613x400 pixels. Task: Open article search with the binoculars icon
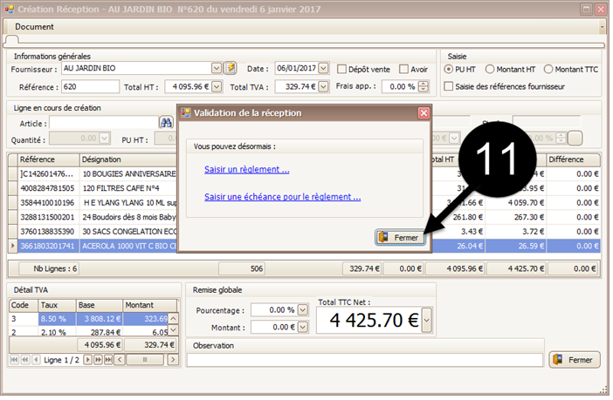tap(166, 123)
